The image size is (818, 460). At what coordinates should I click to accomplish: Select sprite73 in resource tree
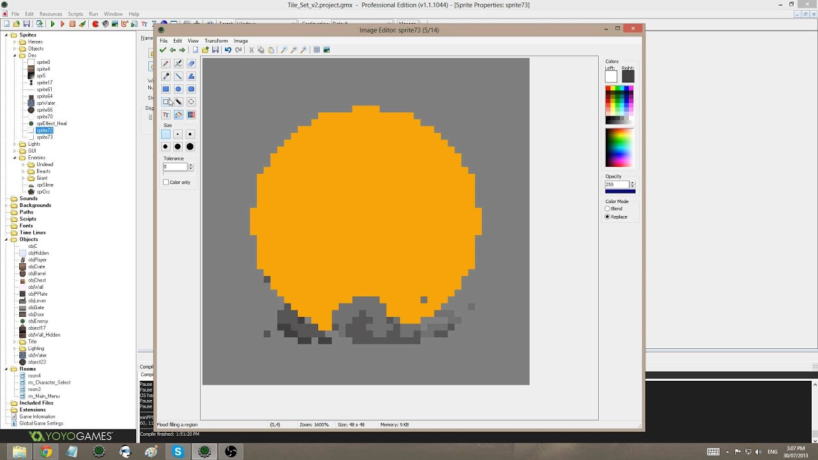point(45,137)
